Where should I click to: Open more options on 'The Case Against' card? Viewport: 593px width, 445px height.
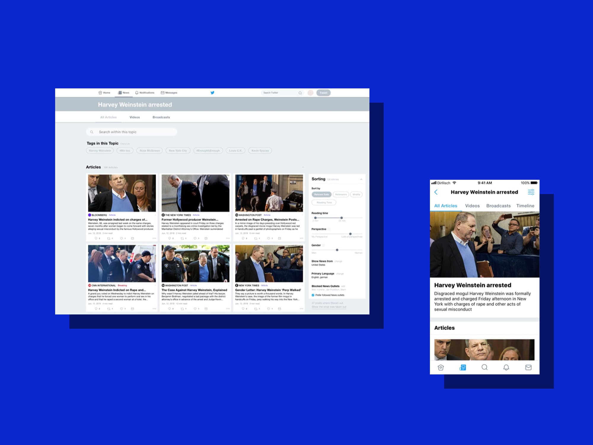click(x=228, y=309)
